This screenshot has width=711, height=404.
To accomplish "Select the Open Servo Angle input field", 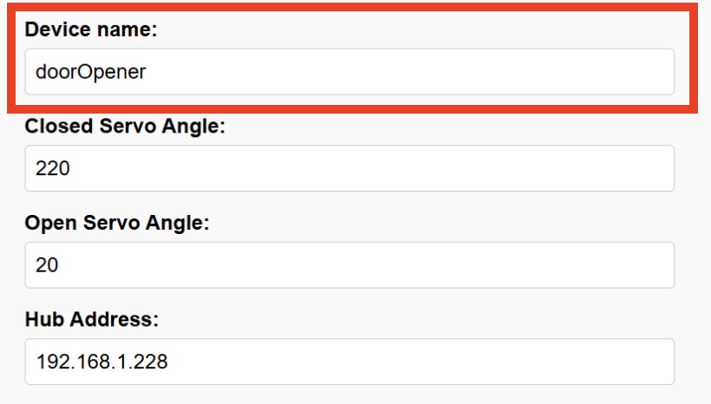I will [x=349, y=265].
